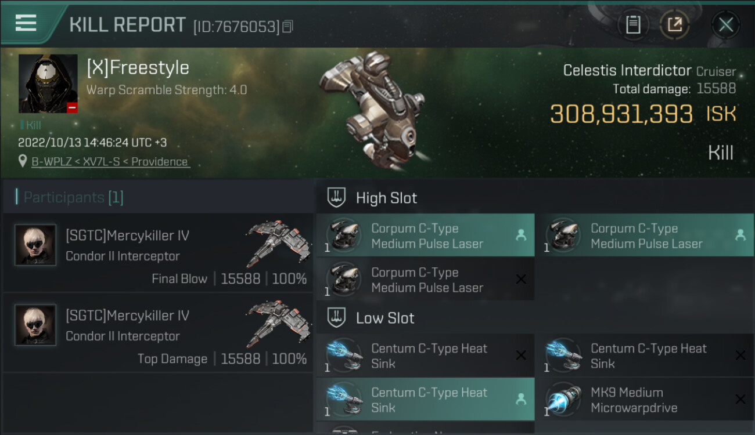Open the hamburger menu in the header

click(26, 23)
